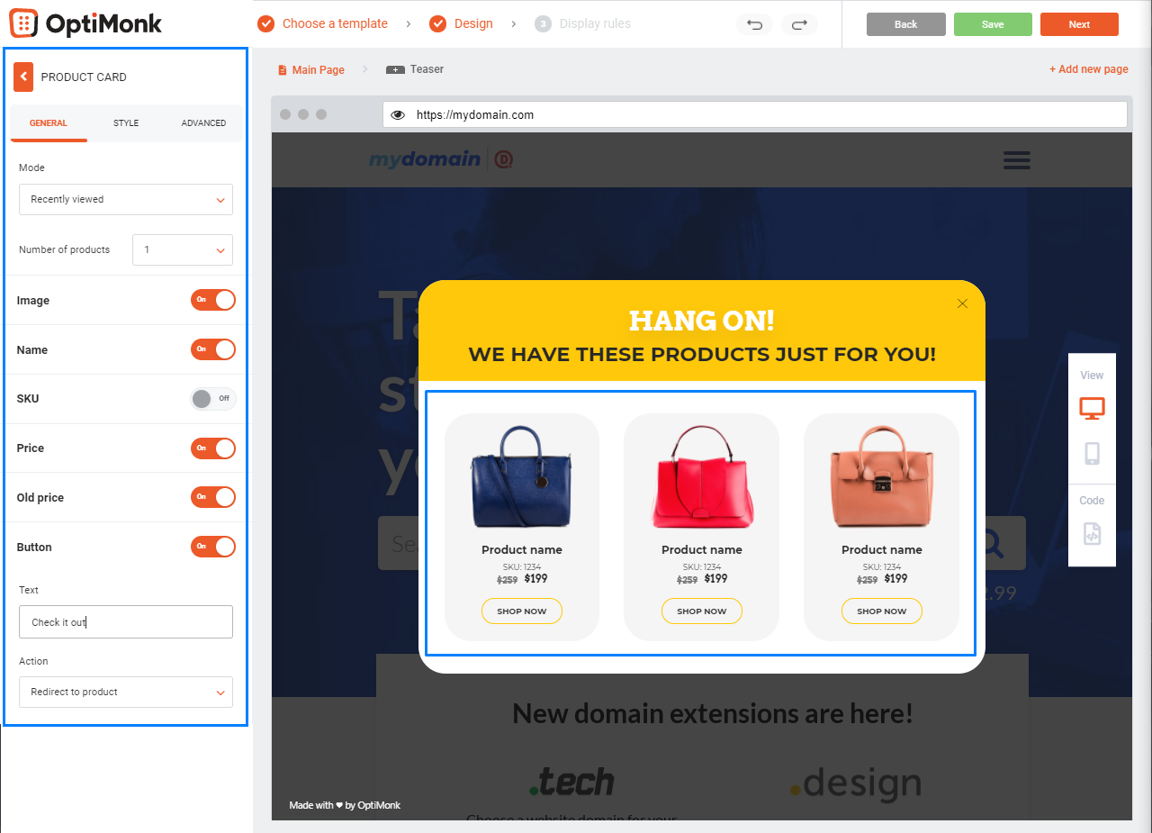Select the desktop view icon
The height and width of the screenshot is (833, 1152).
[1092, 409]
